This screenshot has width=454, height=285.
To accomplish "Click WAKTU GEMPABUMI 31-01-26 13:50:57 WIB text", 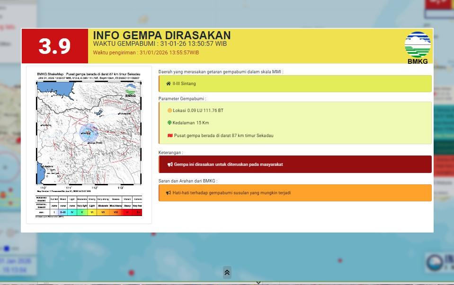I will [x=160, y=43].
